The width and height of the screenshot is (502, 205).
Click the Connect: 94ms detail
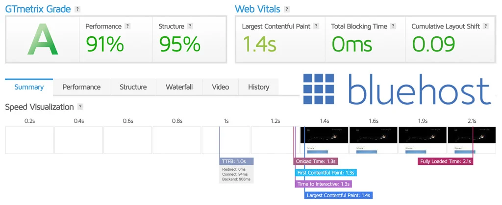click(235, 174)
